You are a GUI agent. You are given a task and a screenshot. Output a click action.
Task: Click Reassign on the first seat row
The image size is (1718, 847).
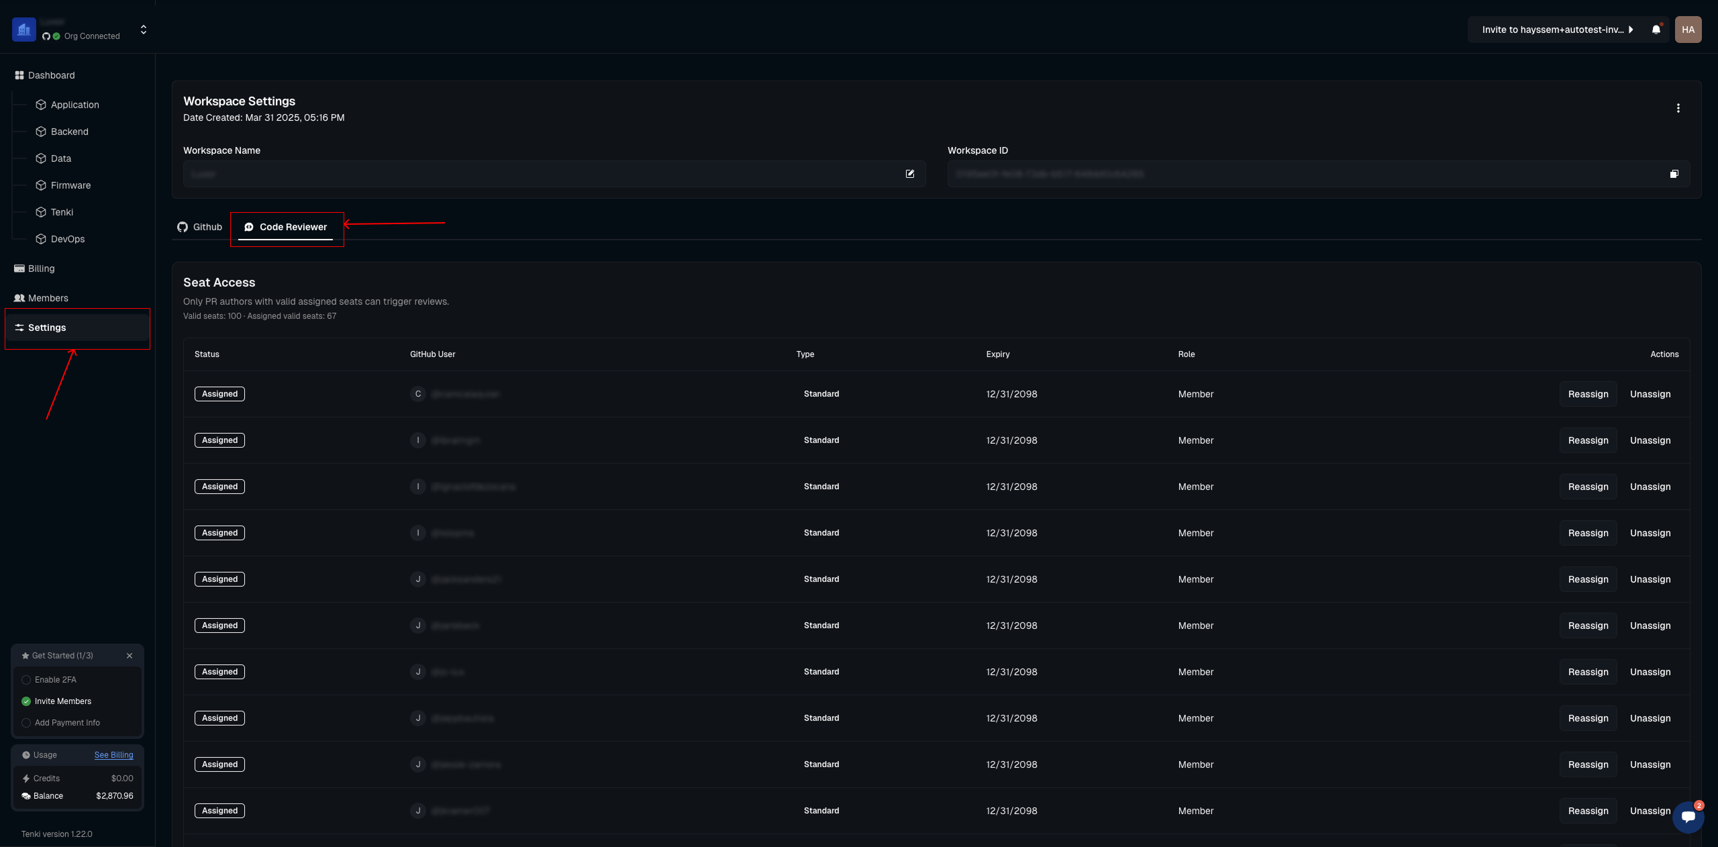(1588, 394)
